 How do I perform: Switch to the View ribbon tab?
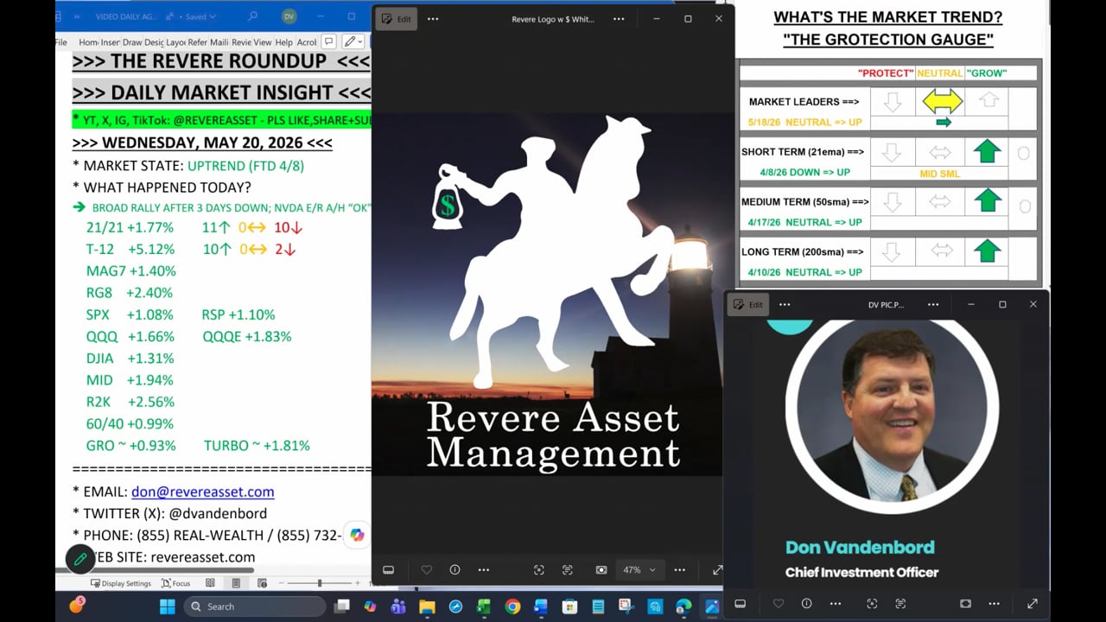coord(262,42)
